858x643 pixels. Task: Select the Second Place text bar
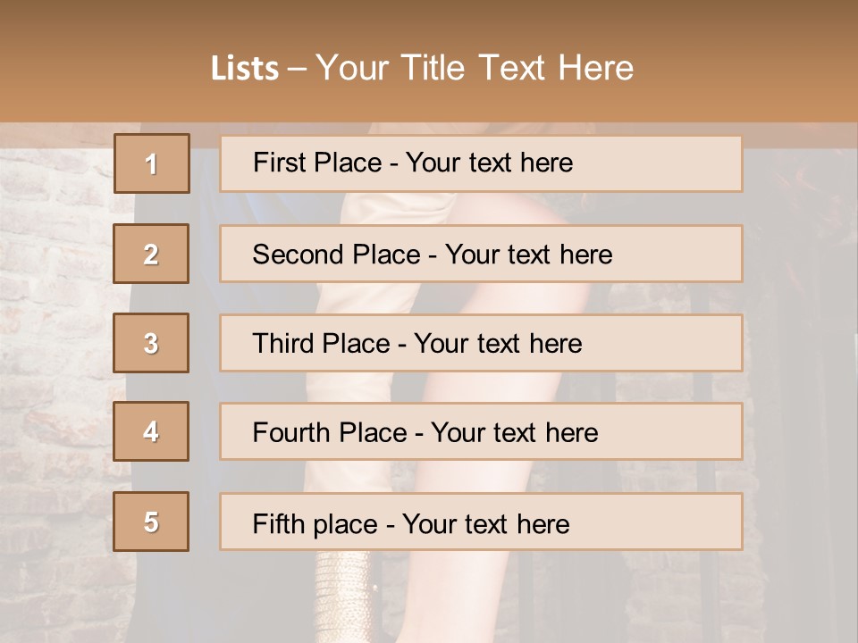[x=481, y=254]
